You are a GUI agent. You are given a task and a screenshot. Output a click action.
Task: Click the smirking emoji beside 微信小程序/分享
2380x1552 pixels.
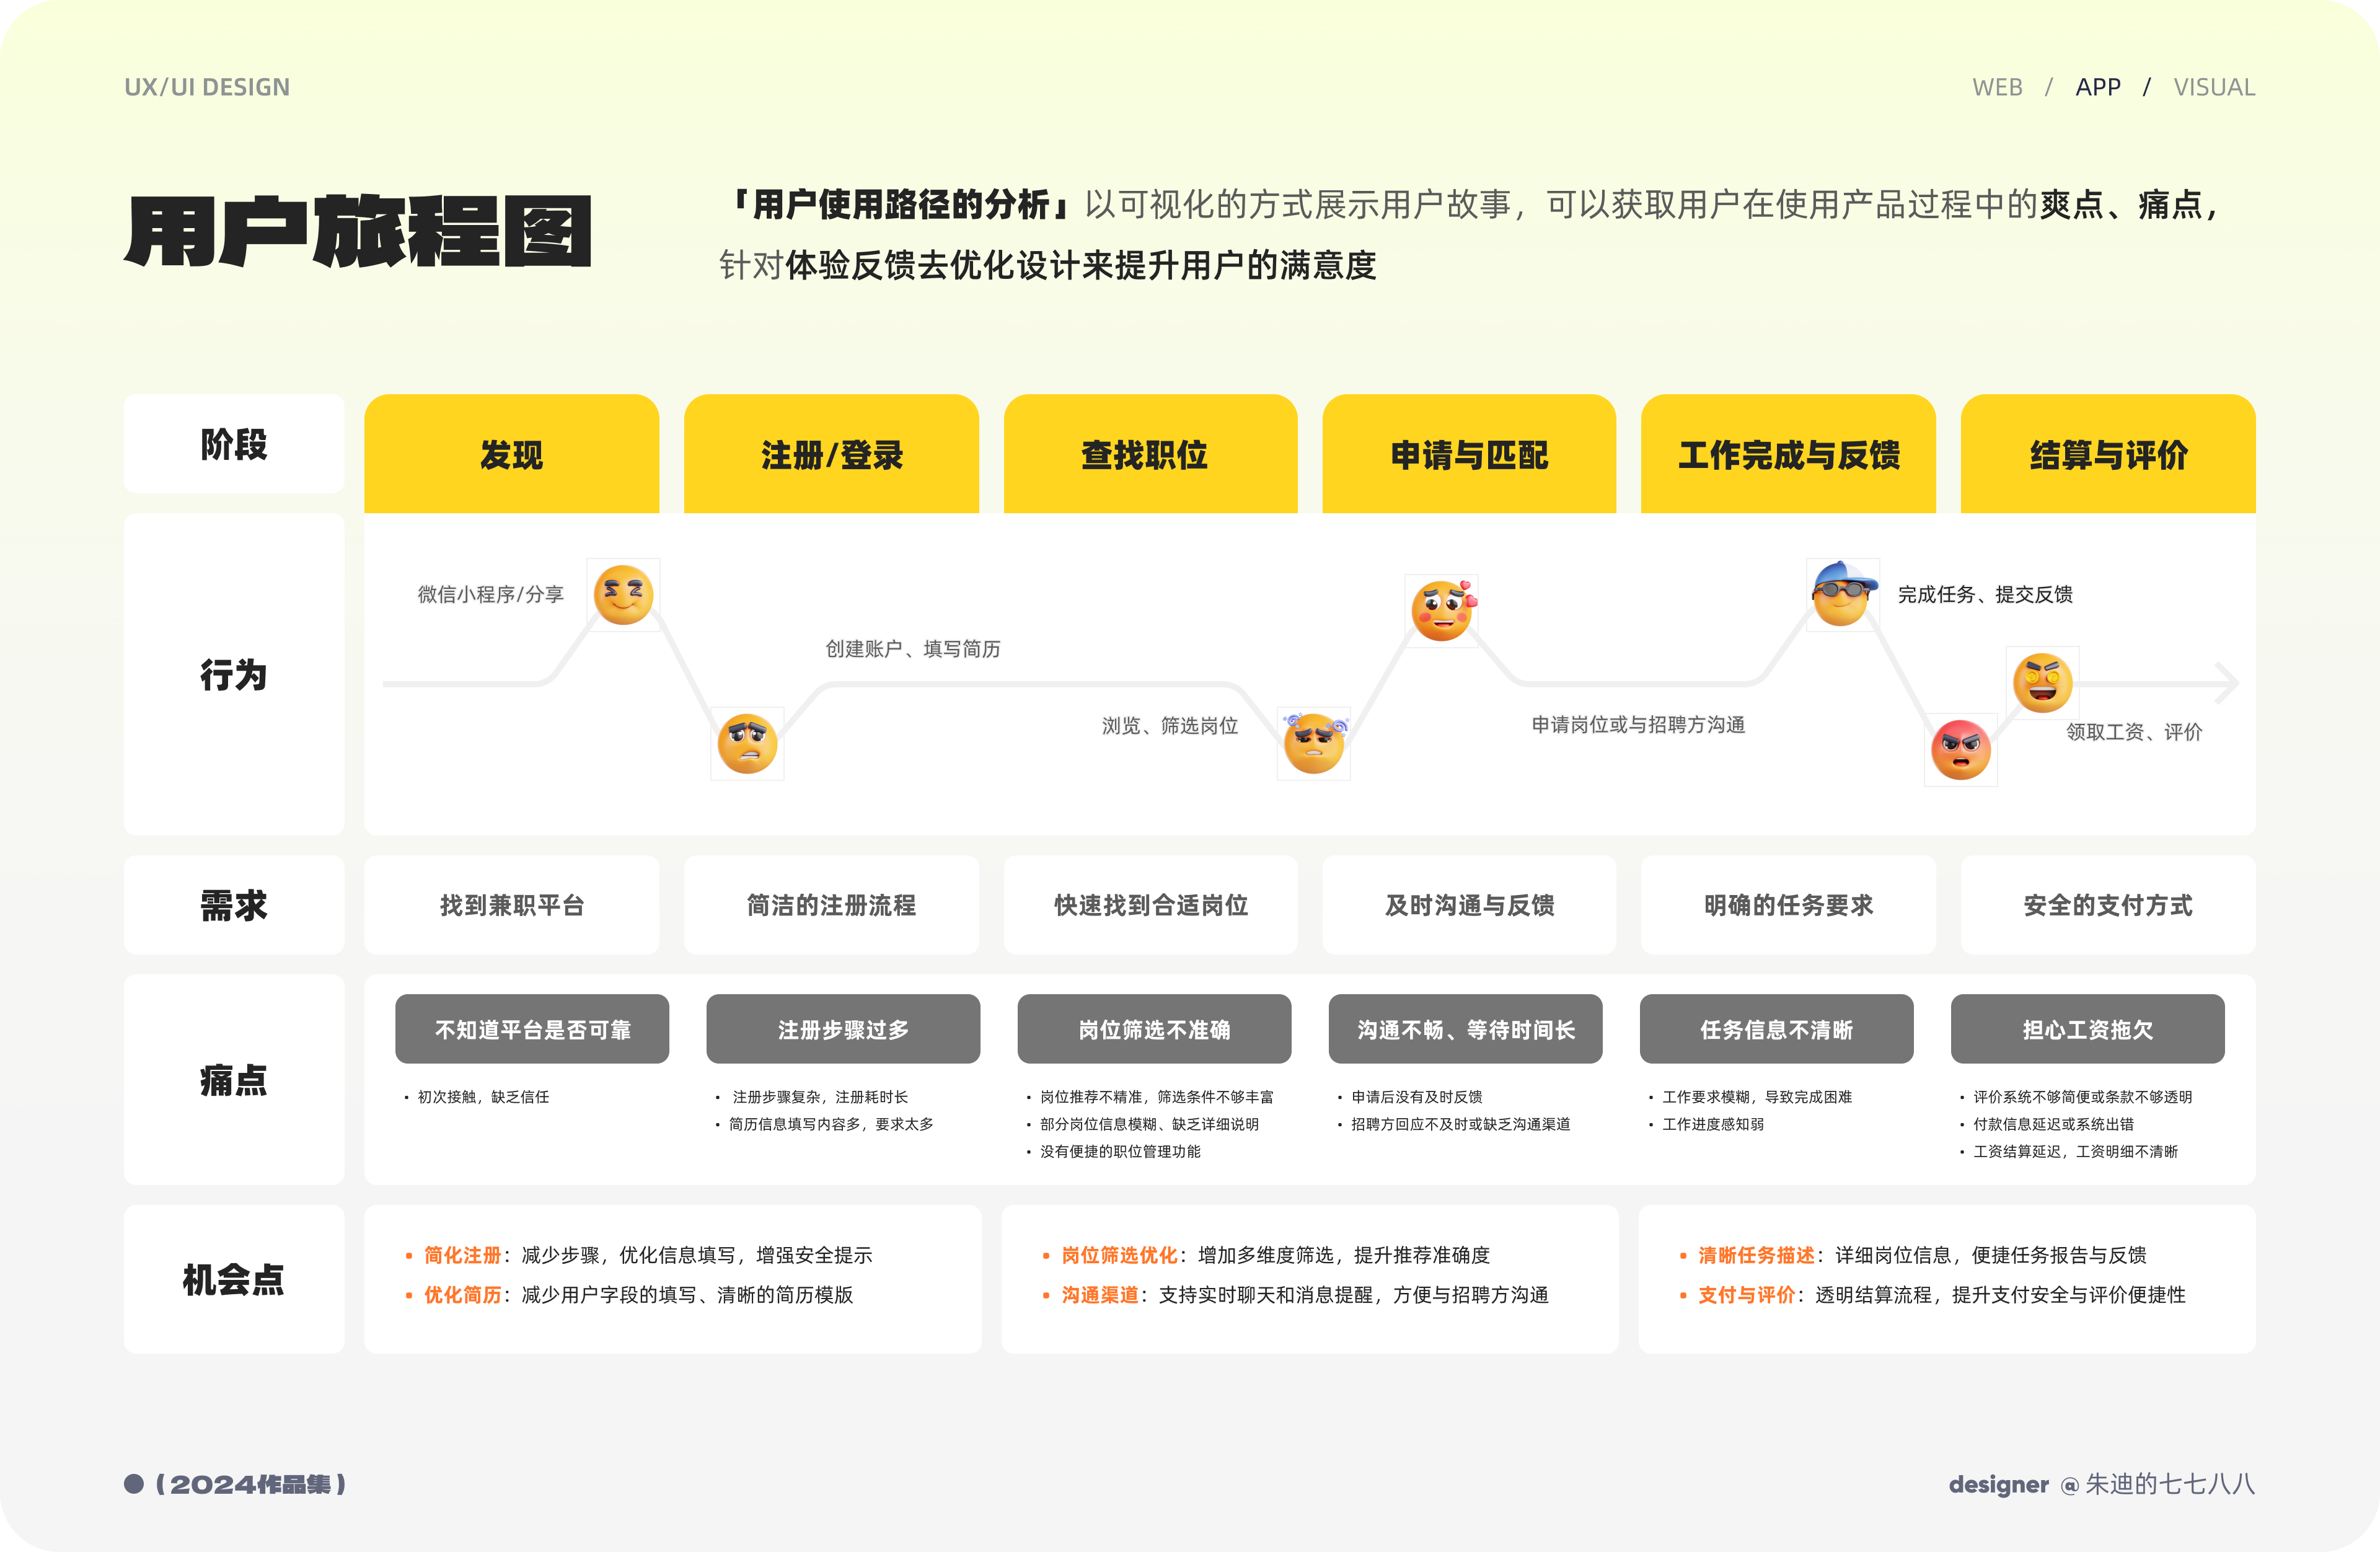point(623,595)
